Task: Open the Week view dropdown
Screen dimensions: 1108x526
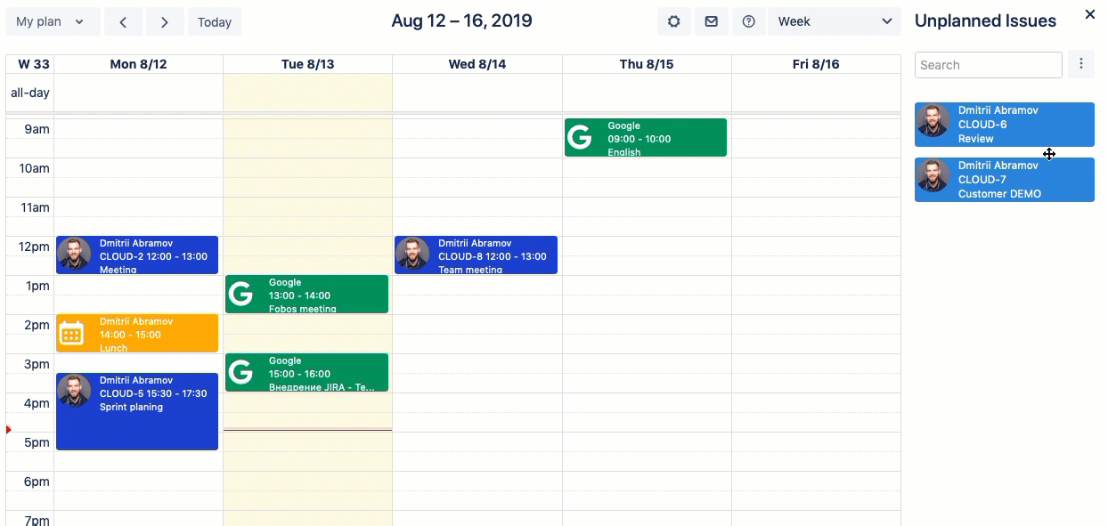Action: point(834,21)
